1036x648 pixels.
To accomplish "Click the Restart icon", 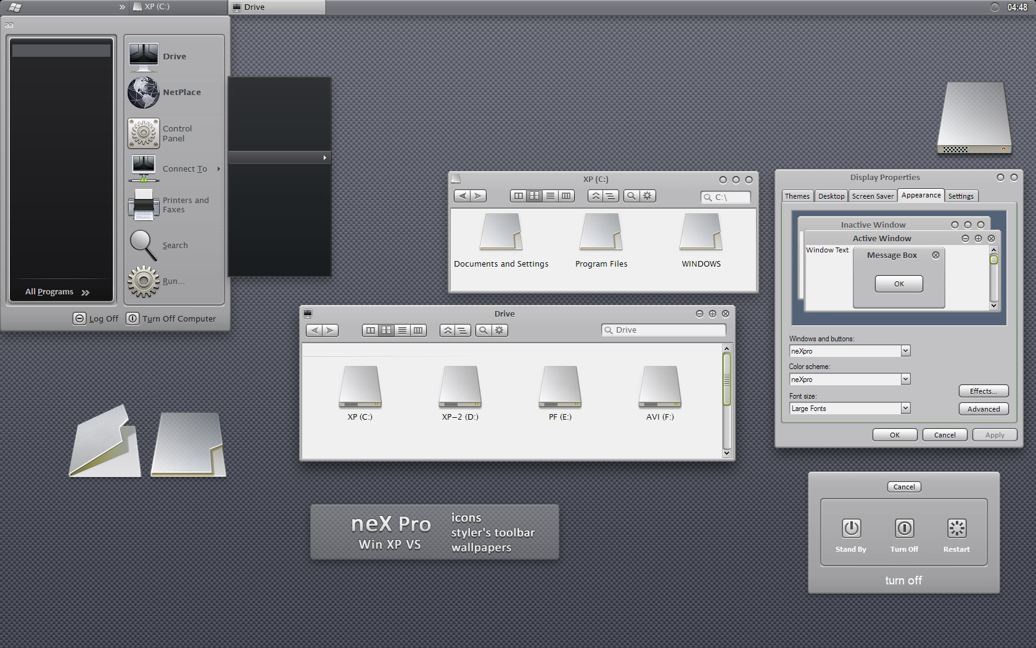I will point(956,528).
